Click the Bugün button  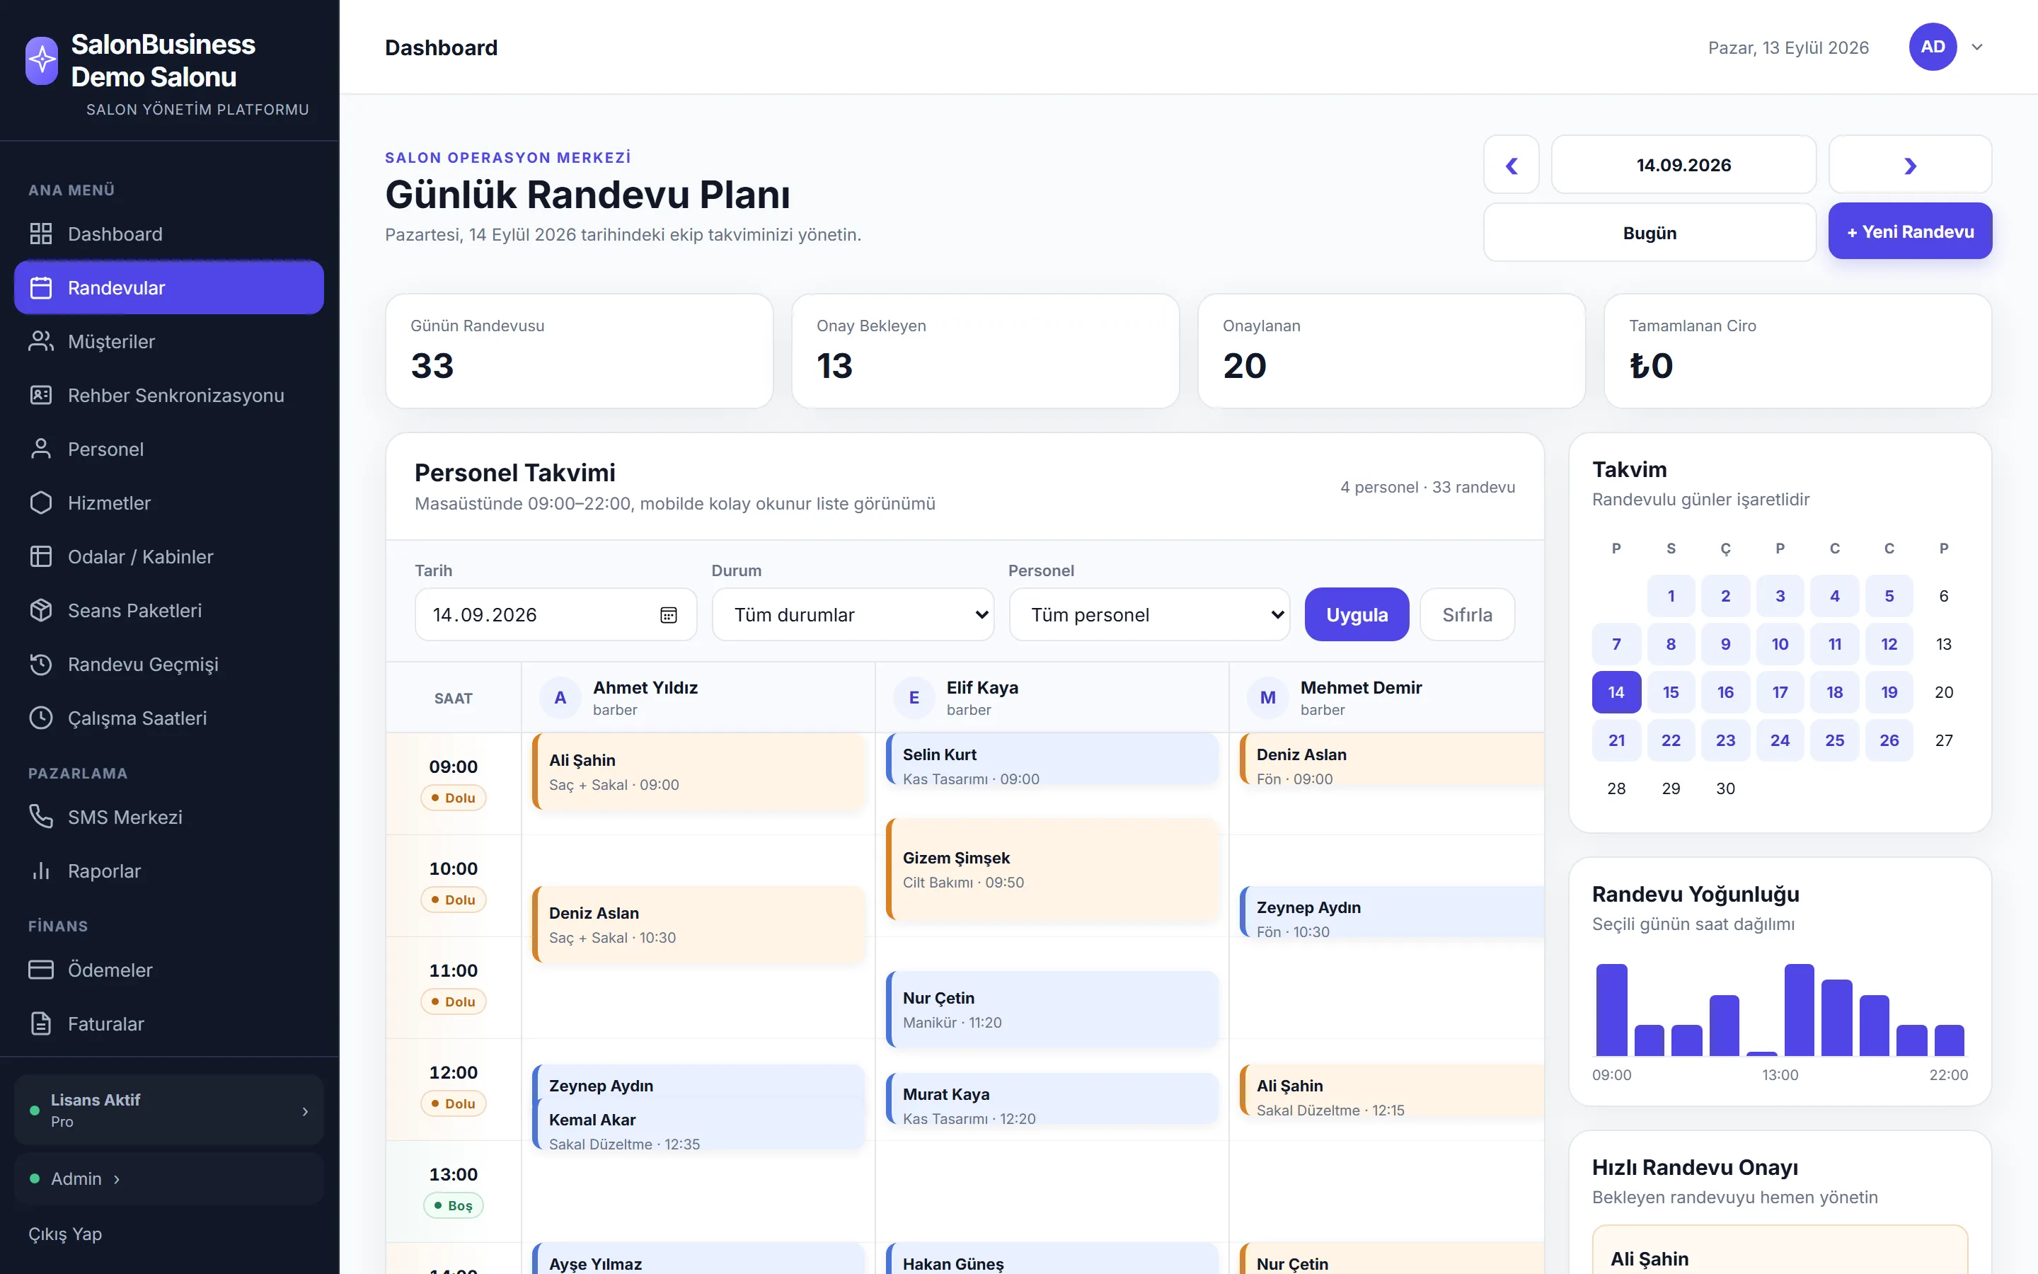click(1649, 233)
